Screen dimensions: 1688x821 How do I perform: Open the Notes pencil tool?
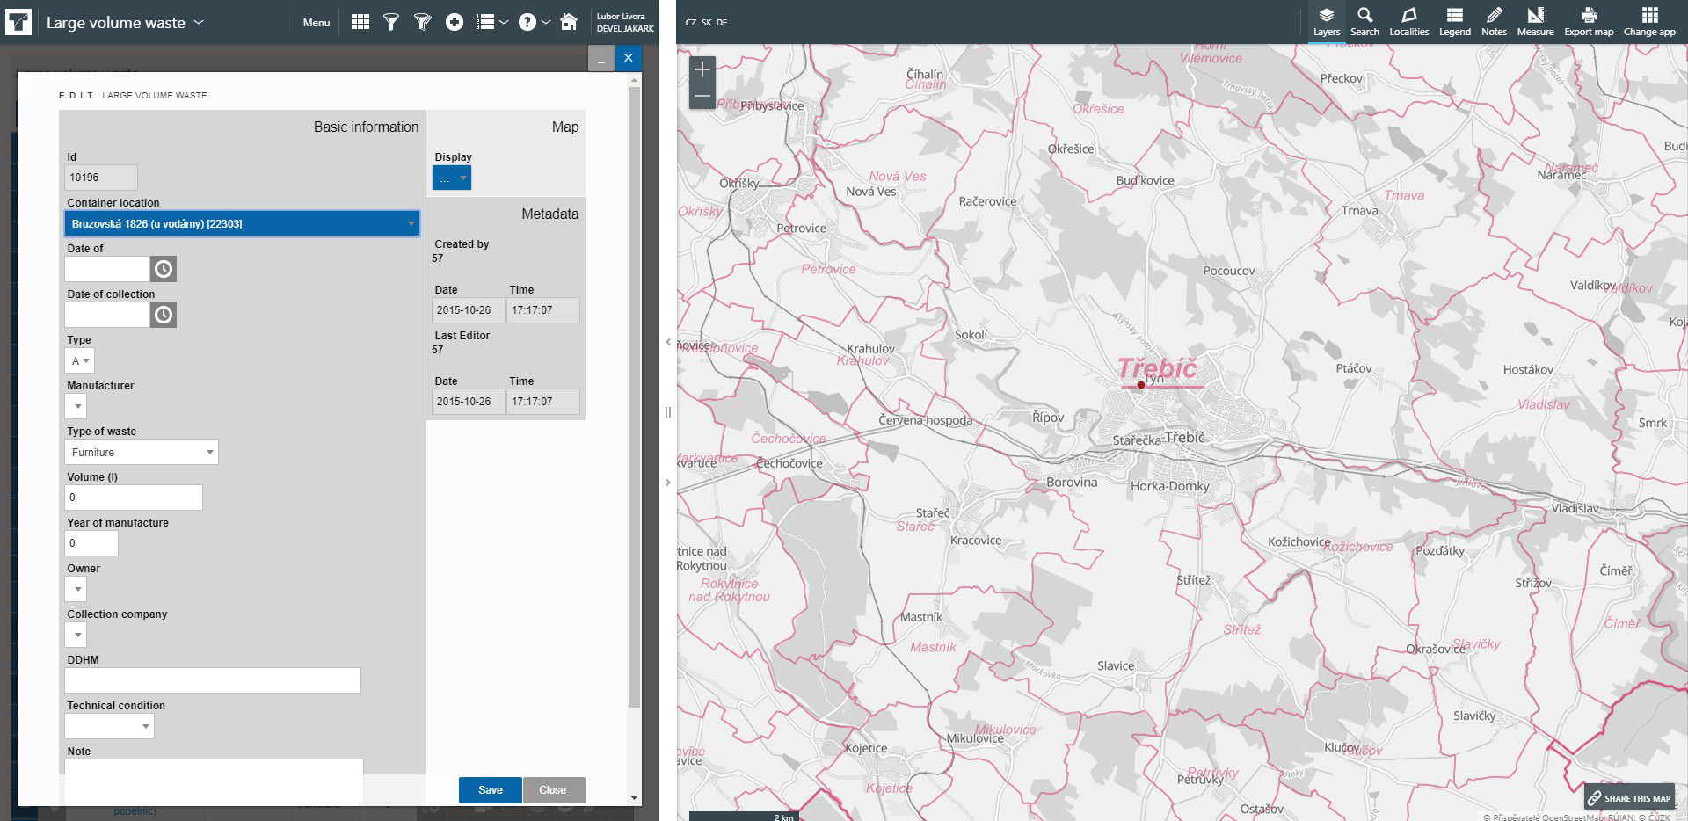(x=1494, y=21)
